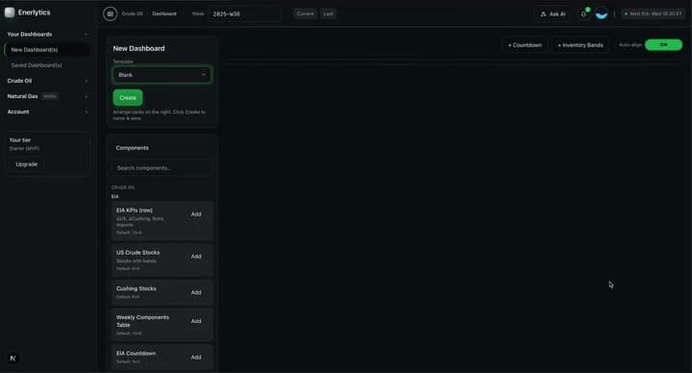Add the Weekly Components Table component

(x=196, y=321)
